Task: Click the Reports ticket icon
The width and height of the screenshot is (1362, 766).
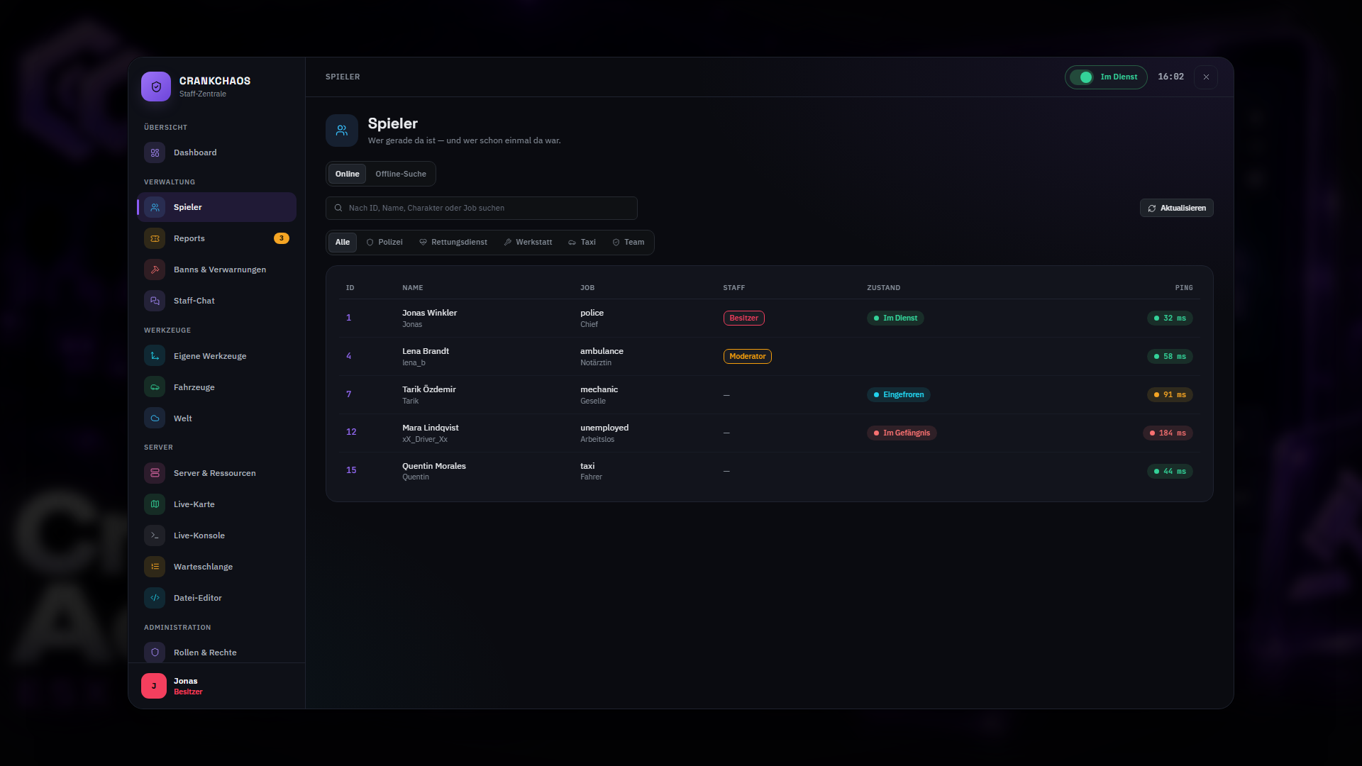Action: (x=155, y=238)
